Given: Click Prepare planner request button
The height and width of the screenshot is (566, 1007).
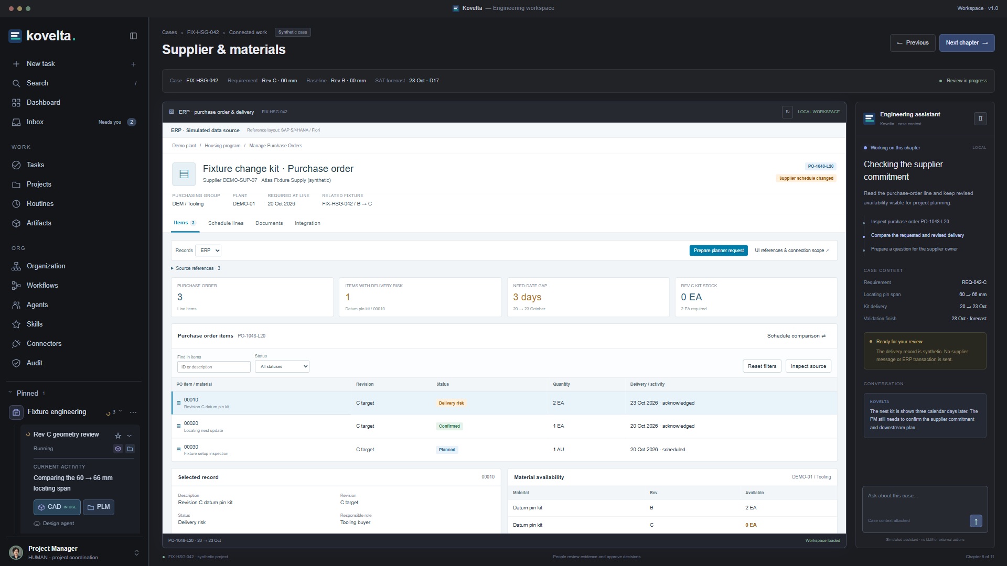Looking at the screenshot, I should (719, 251).
